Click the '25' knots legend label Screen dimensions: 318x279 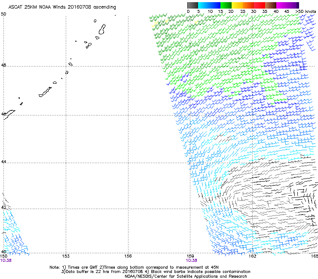pos(243,12)
